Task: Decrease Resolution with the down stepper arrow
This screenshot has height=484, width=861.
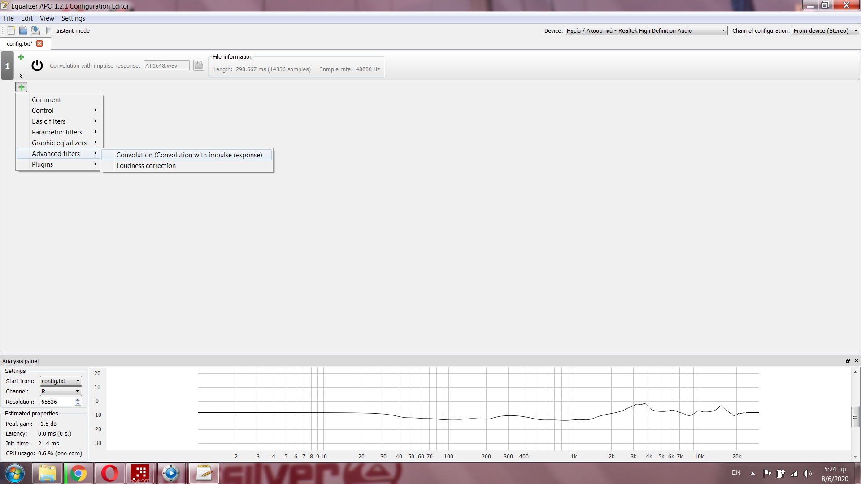Action: (x=78, y=404)
